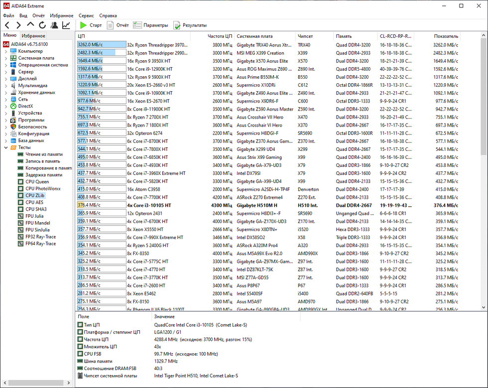Open the line graph toolbar icon
Image resolution: width=488 pixels, height=388 pixels.
click(x=66, y=25)
